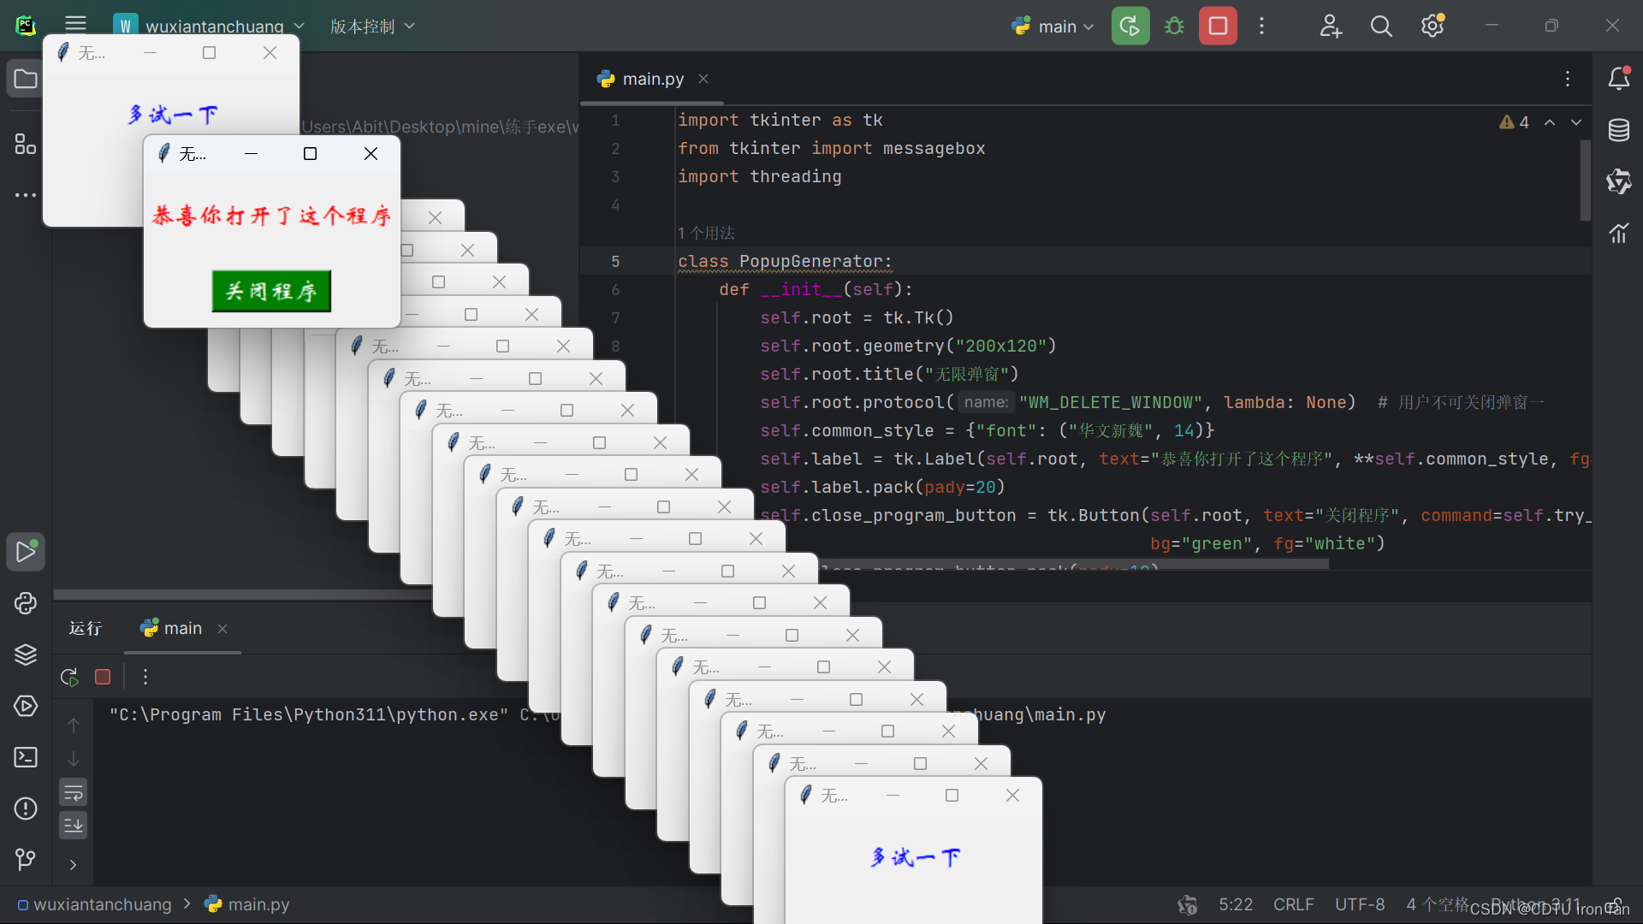Click the Search icon in top bar
The height and width of the screenshot is (924, 1643).
click(1380, 26)
